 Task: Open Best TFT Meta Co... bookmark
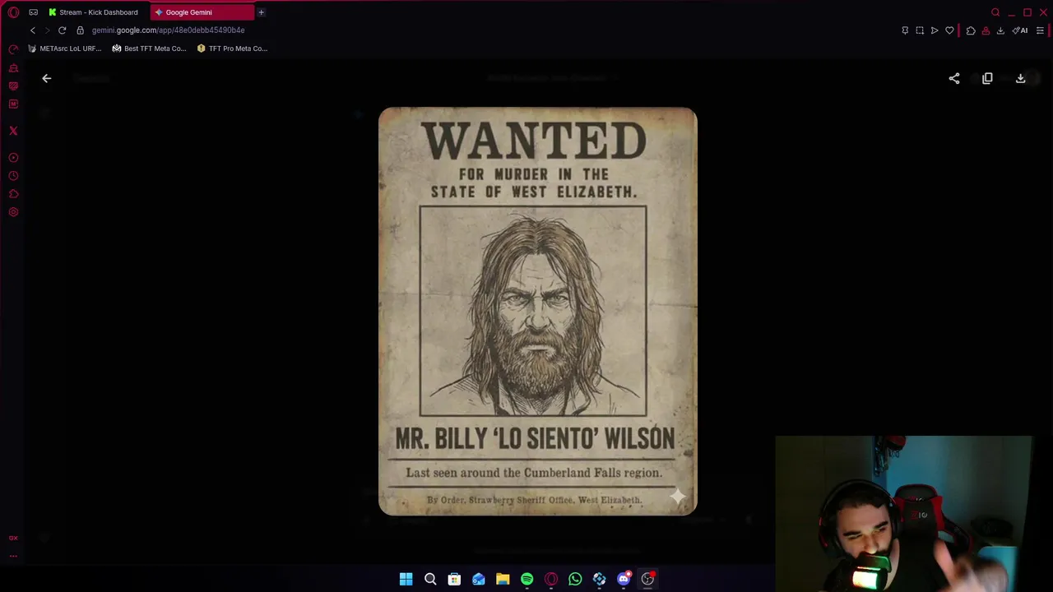(x=150, y=49)
